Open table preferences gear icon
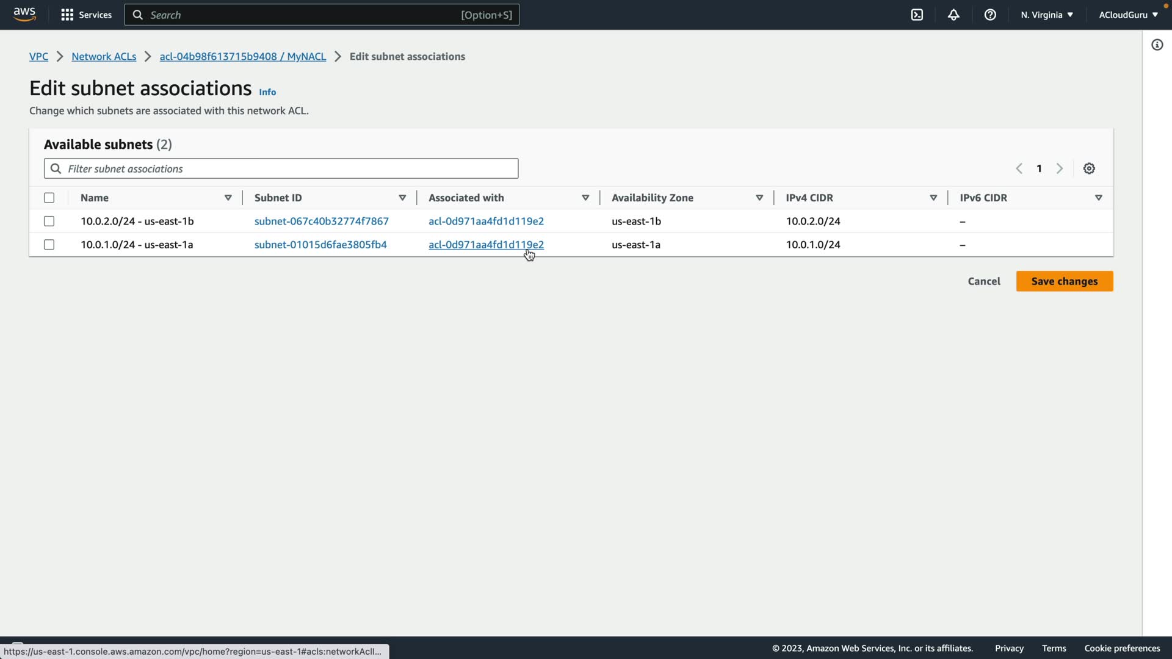1172x659 pixels. click(x=1089, y=168)
